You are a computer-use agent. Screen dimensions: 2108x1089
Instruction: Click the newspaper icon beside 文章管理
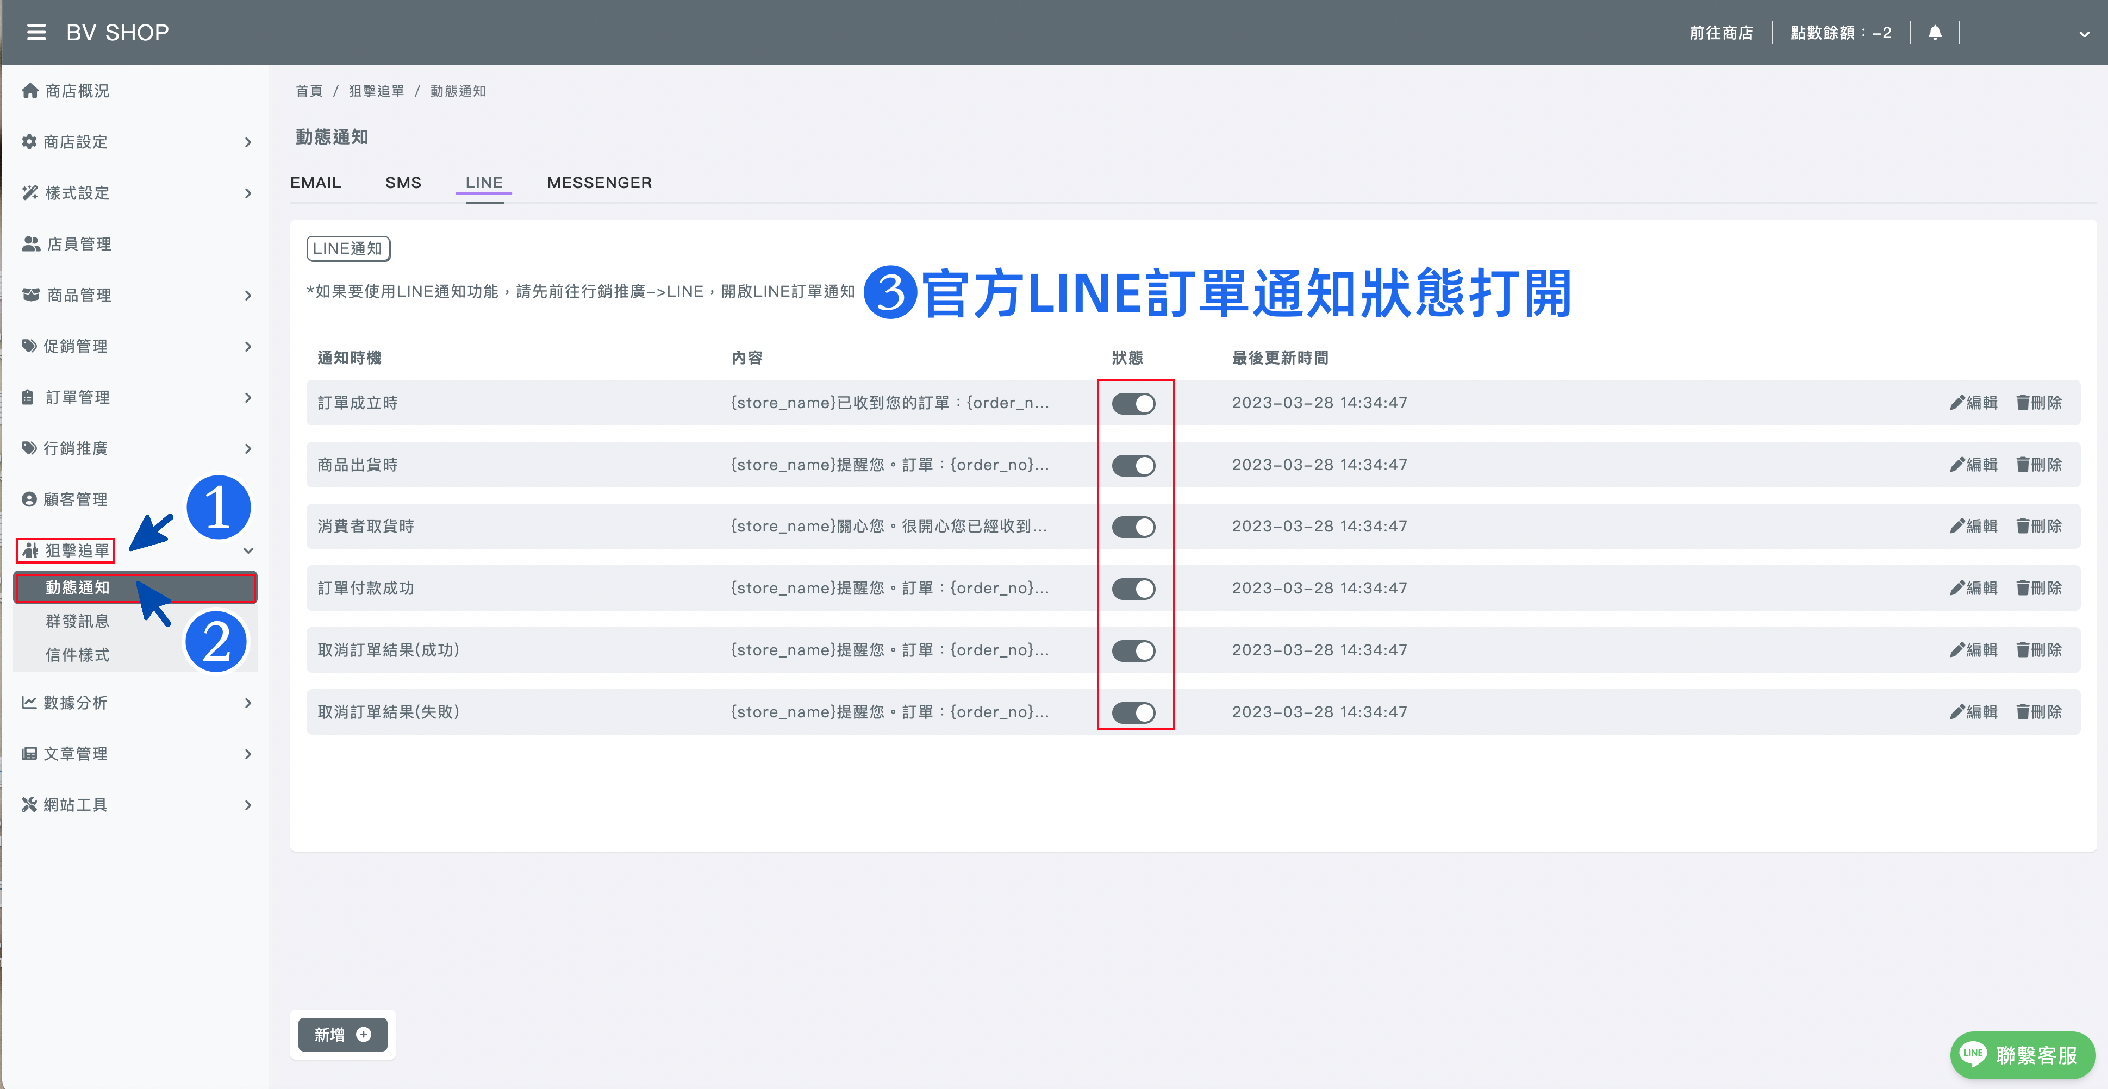coord(29,754)
